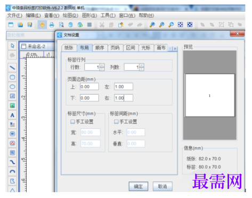The image size is (252, 198).
Task: Open the 编辑(E) menu
Action: (x=33, y=15)
